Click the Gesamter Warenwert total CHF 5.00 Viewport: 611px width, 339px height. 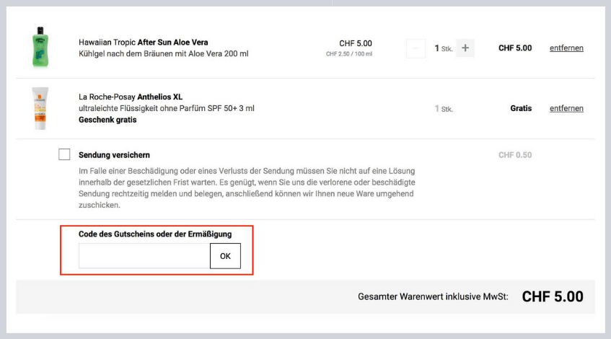tap(552, 296)
